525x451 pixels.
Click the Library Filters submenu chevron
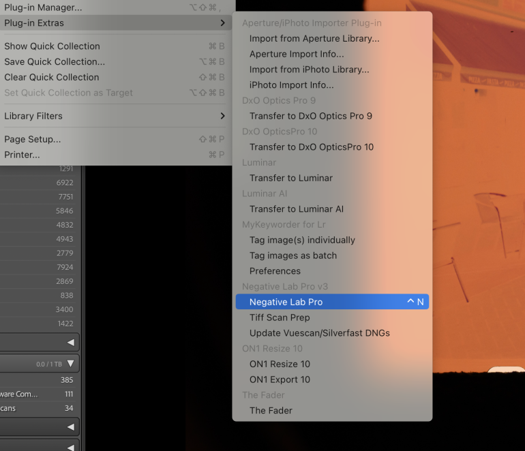pyautogui.click(x=223, y=116)
